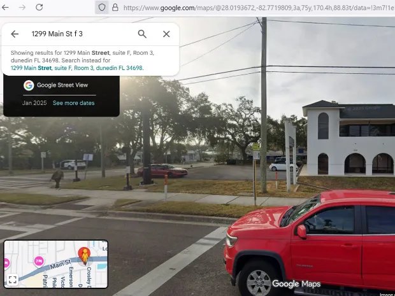Click the 'Jan 2025' capture date
This screenshot has height=296, width=395.
coord(35,103)
